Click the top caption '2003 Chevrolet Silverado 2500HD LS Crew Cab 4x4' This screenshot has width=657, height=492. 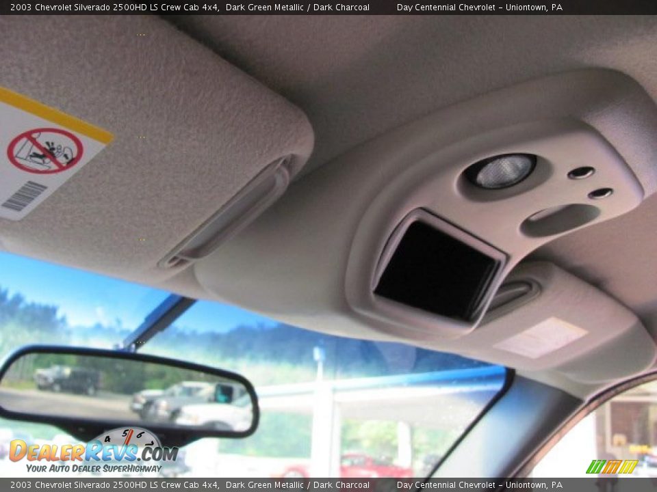click(x=114, y=7)
